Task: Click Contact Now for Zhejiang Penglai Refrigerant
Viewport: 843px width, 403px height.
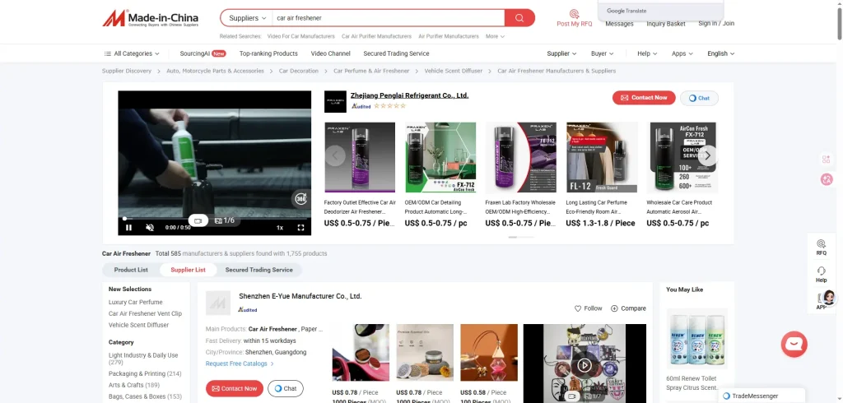Action: pos(643,98)
